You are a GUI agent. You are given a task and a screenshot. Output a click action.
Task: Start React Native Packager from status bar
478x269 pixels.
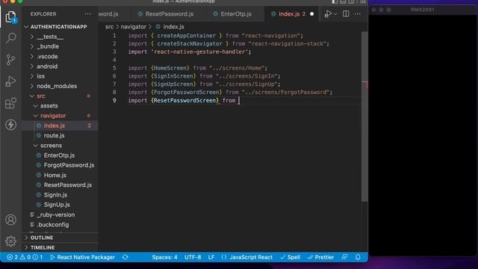(x=83, y=257)
